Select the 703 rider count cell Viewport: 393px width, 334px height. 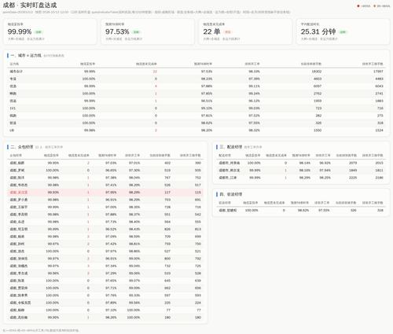(167, 200)
